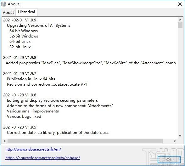Click the horizontal scrollbar right arrow

(175, 141)
